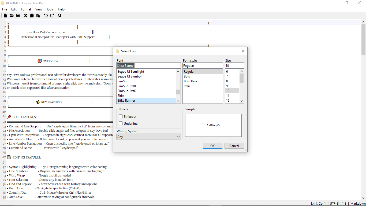Click the font list scrollbar thumb
The height and width of the screenshot is (206, 366).
point(178,92)
